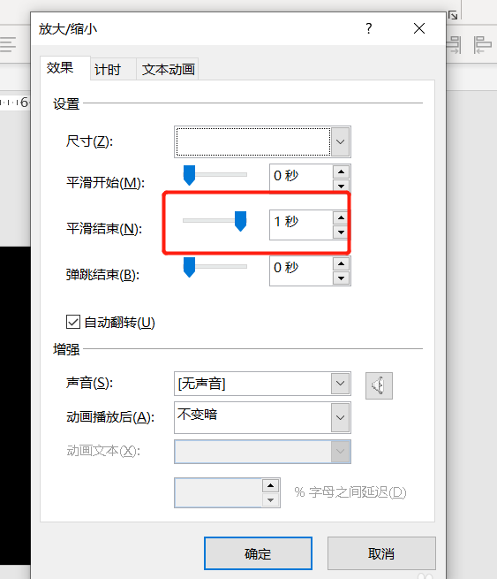Image resolution: width=497 pixels, height=579 pixels.
Task: Click the sound preview speaker icon
Action: point(379,385)
